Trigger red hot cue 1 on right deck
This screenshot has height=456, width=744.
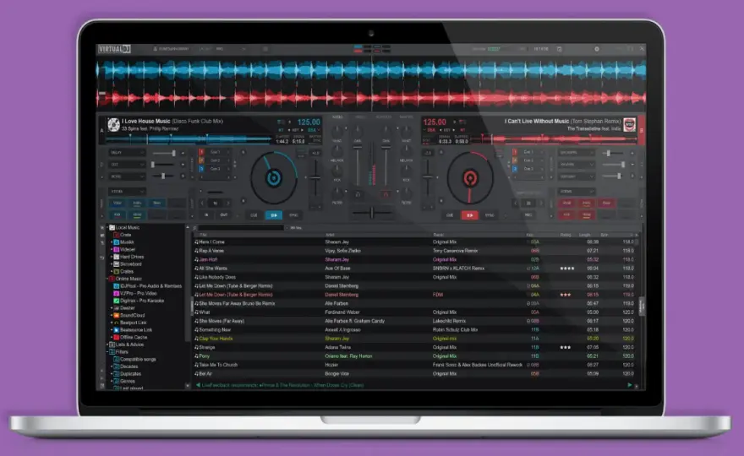tap(515, 152)
